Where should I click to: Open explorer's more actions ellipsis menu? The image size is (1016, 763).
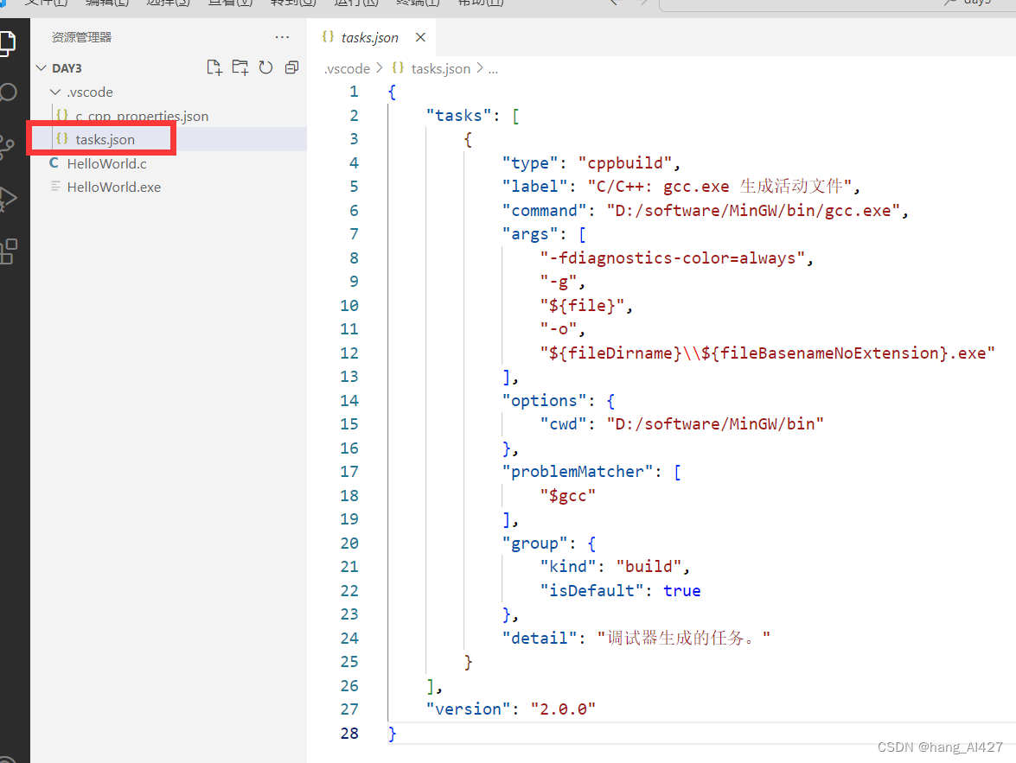pos(282,37)
